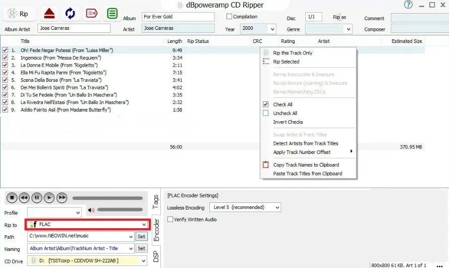The image size is (449, 268).
Task: Choose Rip Selected from the context menu
Action: click(286, 62)
